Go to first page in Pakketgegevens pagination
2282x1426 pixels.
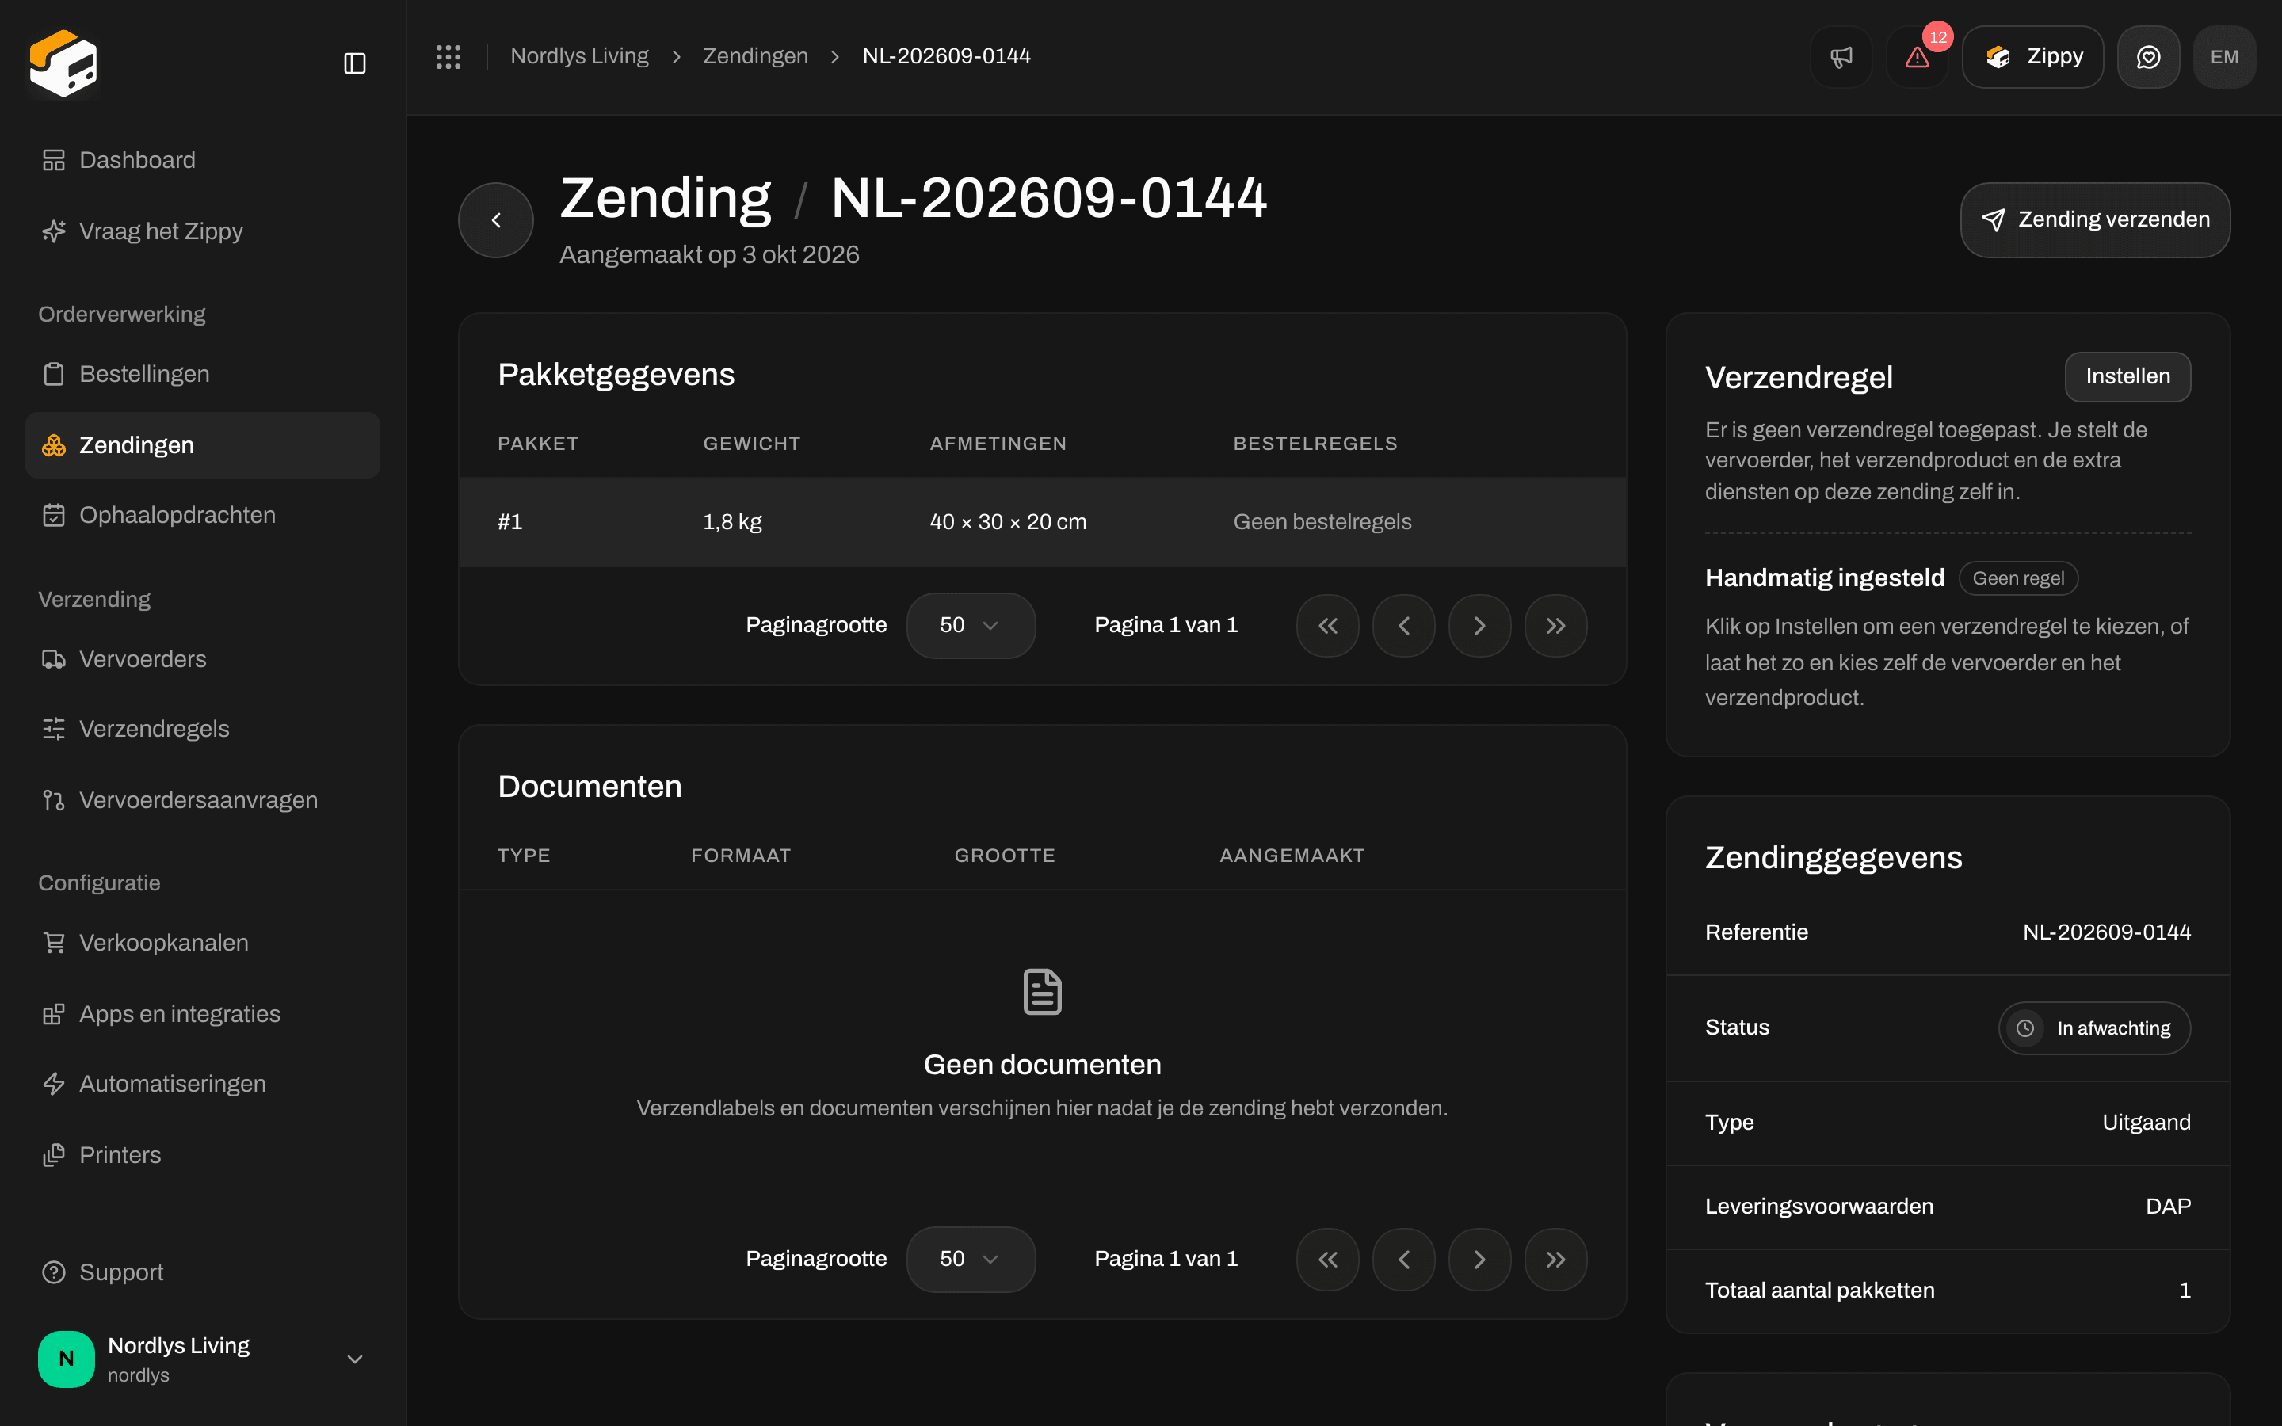coord(1328,625)
